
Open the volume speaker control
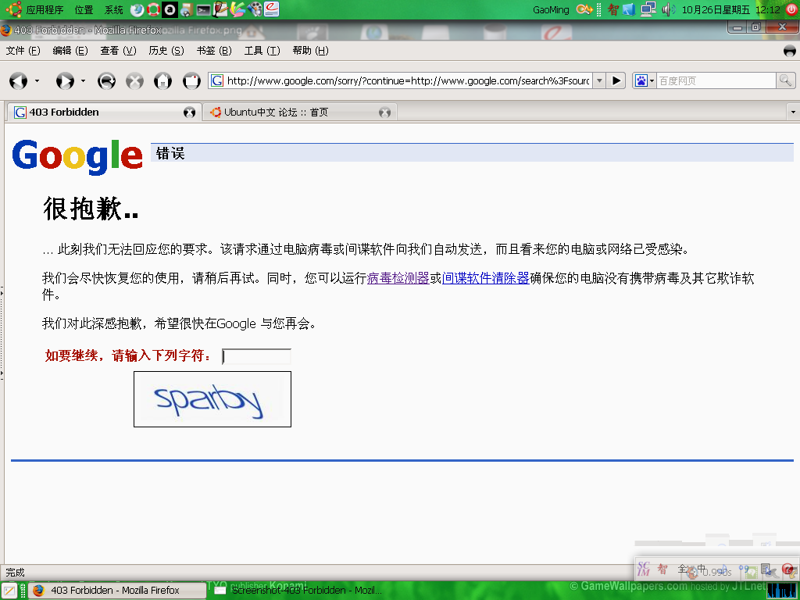point(668,9)
